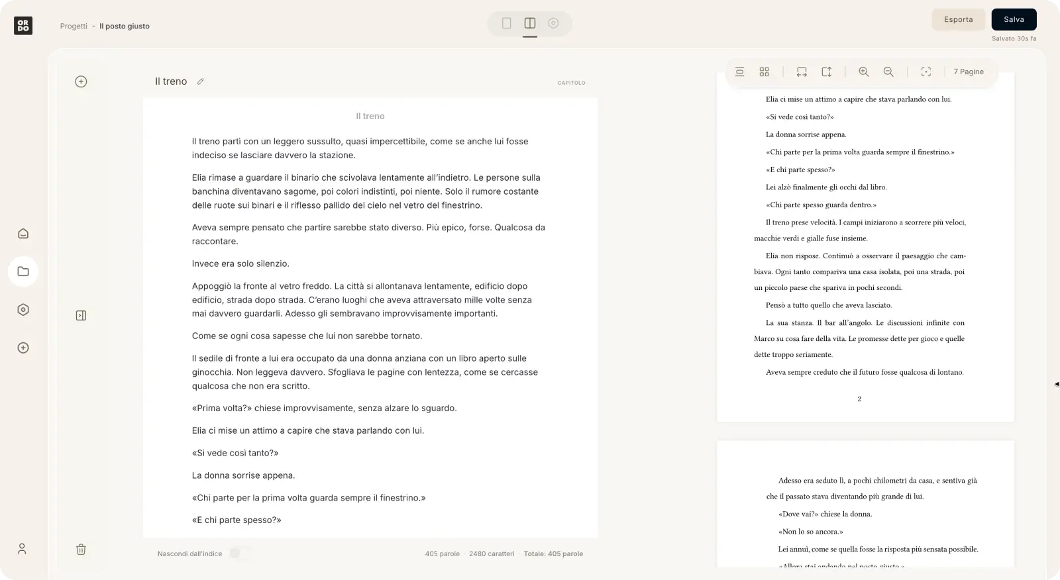
Task: Go to Progetti in breadcrumb
Action: click(74, 26)
